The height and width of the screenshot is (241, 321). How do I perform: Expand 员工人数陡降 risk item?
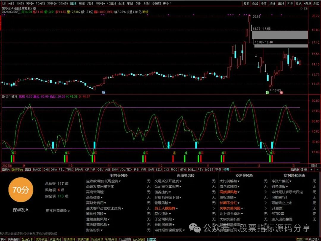point(166,208)
